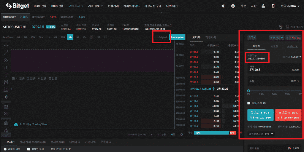This screenshot has height=152, width=304.
Task: Switch to the 거래기록 tab
Action: coord(210,37)
